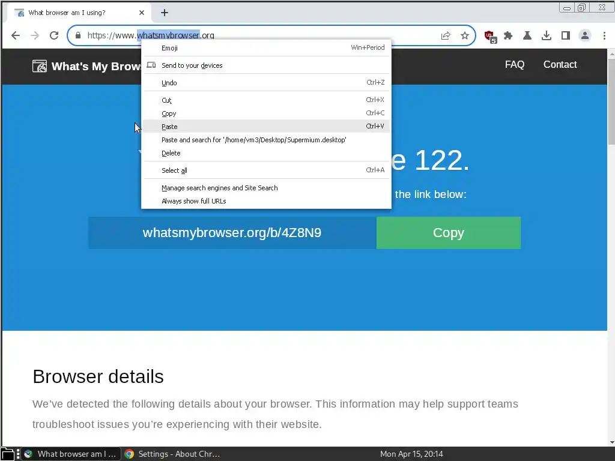Toggle 'Always show full URLs' option
615x461 pixels.
[x=266, y=201]
